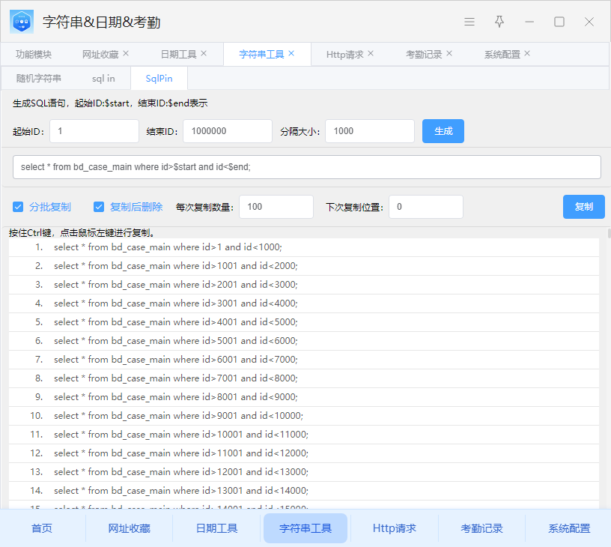Close the 日期工具 tab
Screen dimensions: 611x547
coord(204,53)
